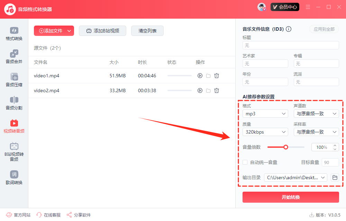The width and height of the screenshot is (346, 221).
Task: Enable the 自动统一音量 checkbox
Action: (245, 162)
